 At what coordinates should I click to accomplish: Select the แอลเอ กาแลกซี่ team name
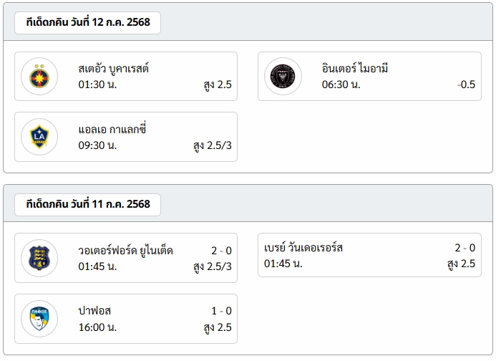(112, 129)
